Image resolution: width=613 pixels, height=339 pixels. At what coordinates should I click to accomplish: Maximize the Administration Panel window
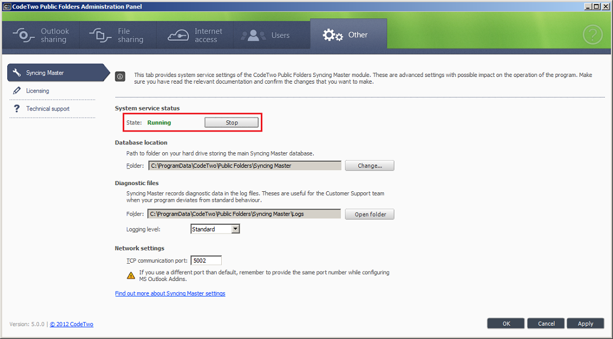click(596, 6)
